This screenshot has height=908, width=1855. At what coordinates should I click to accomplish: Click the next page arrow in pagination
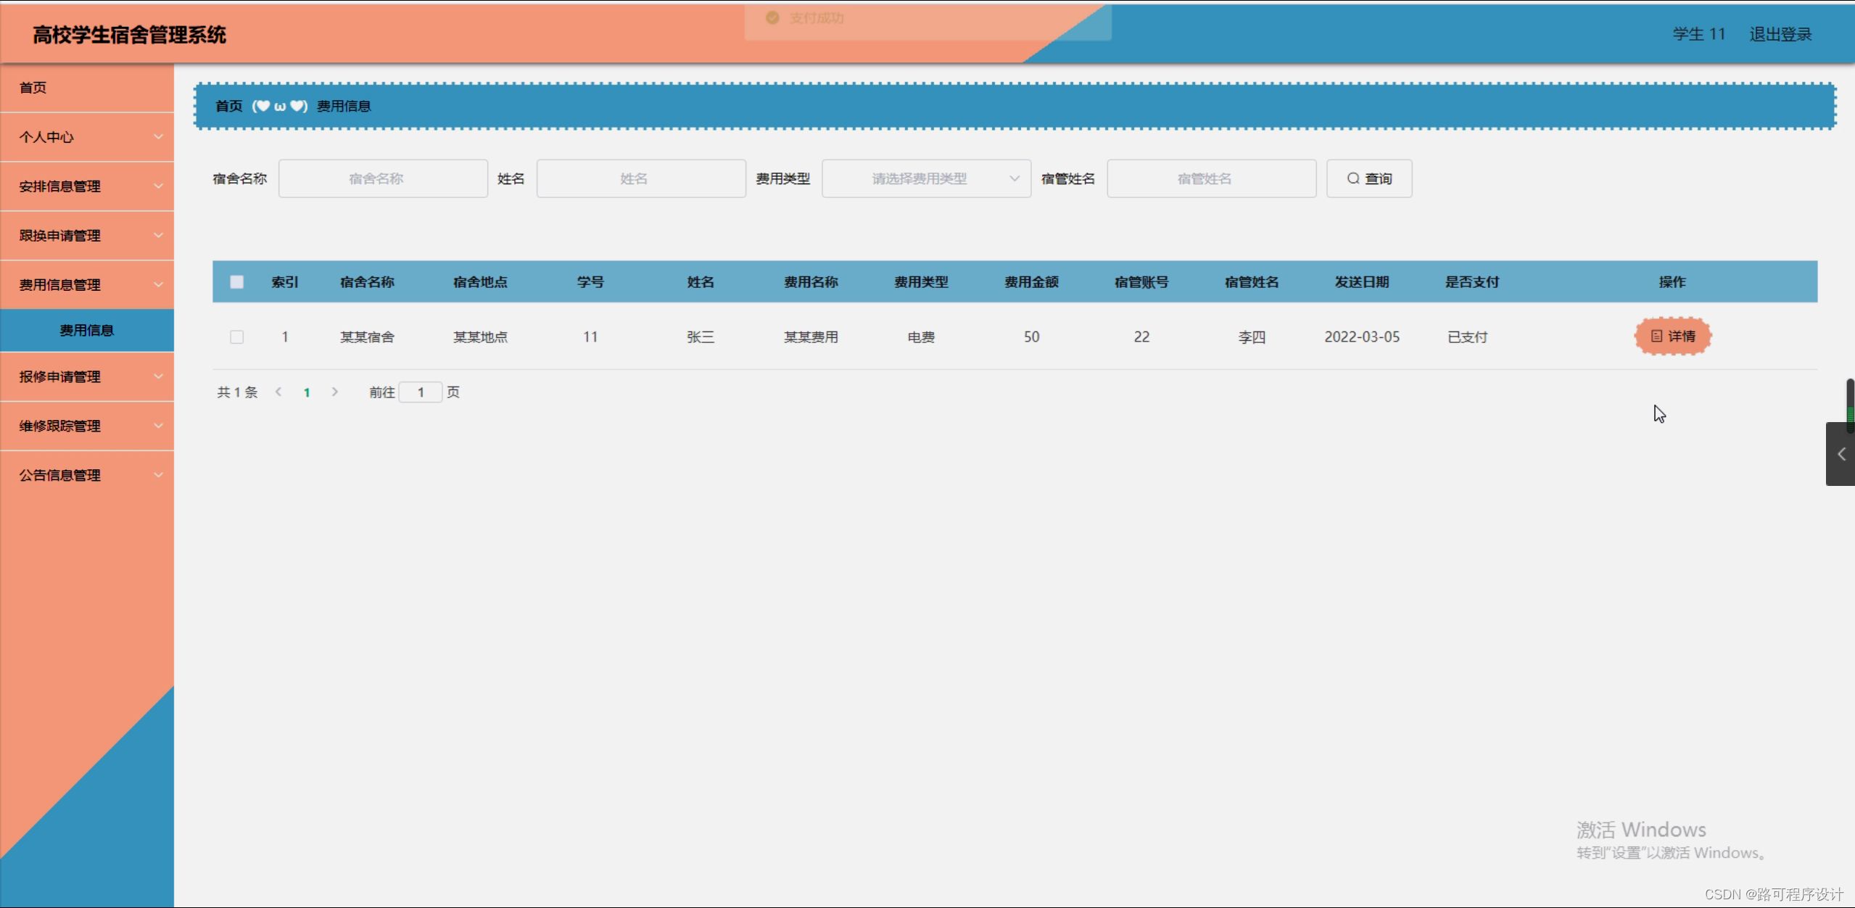coord(334,392)
